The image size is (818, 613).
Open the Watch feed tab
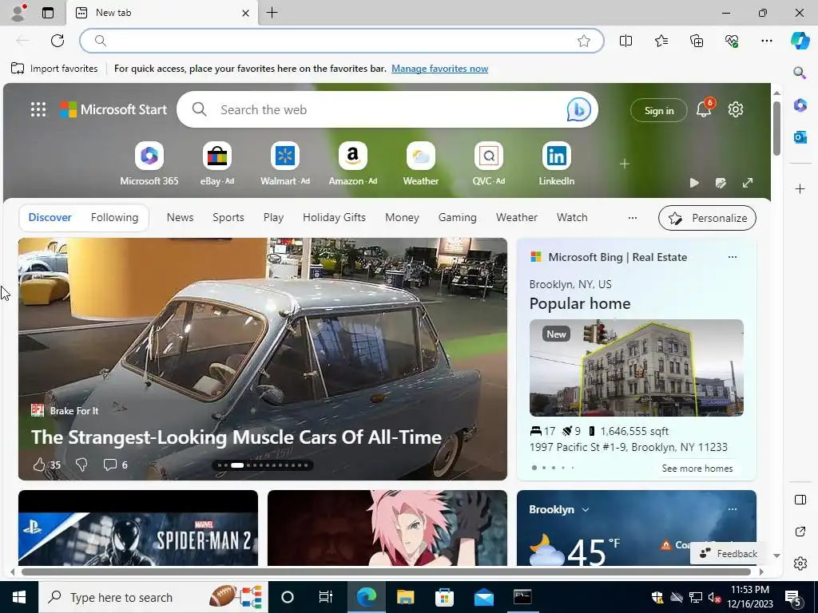[572, 217]
